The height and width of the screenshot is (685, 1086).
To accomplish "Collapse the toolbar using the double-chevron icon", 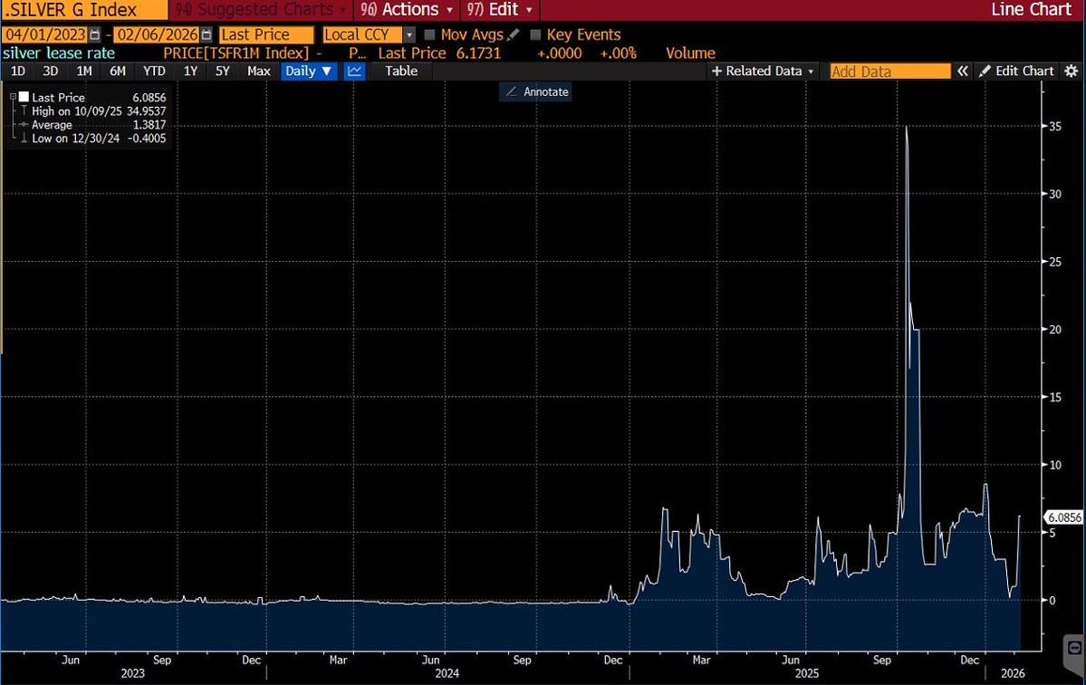I will [962, 71].
